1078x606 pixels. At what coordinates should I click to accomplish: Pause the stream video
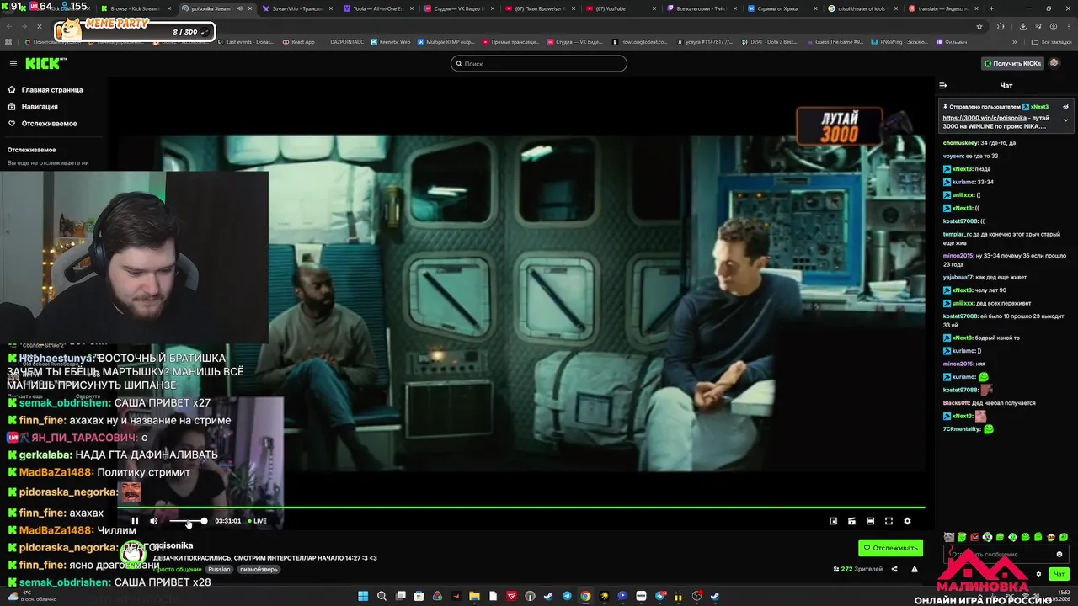[x=135, y=521]
